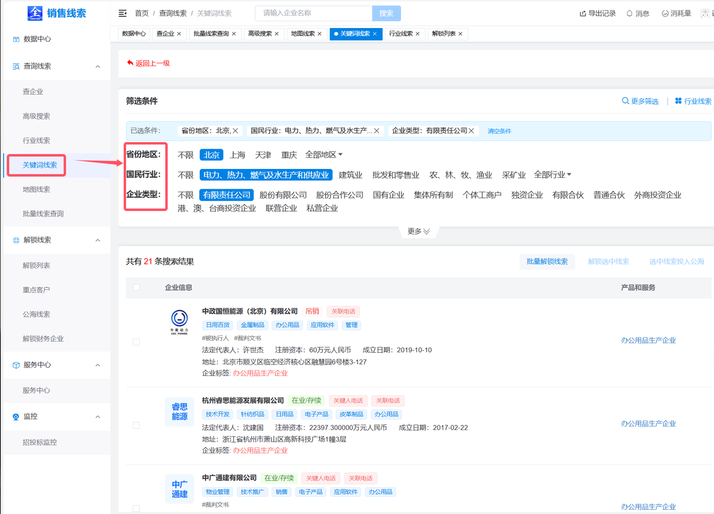The height and width of the screenshot is (514, 714).
Task: Click the 首页 breadcrumb link
Action: click(x=142, y=13)
